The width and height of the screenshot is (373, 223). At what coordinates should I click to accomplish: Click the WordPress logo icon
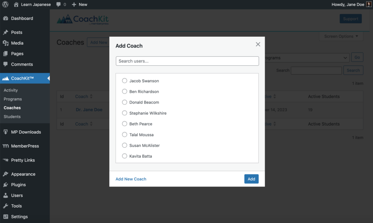(x=5, y=4)
